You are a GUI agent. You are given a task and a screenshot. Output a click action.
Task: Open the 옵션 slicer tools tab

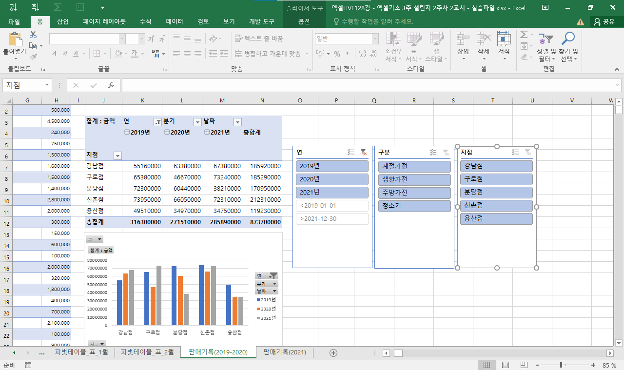304,21
